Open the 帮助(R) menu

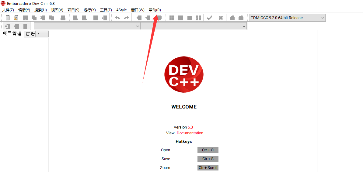pyautogui.click(x=155, y=10)
